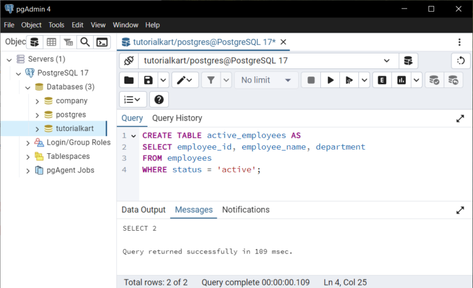This screenshot has width=473, height=288.
Task: Expand the filter options dropdown arrow
Action: [x=226, y=80]
